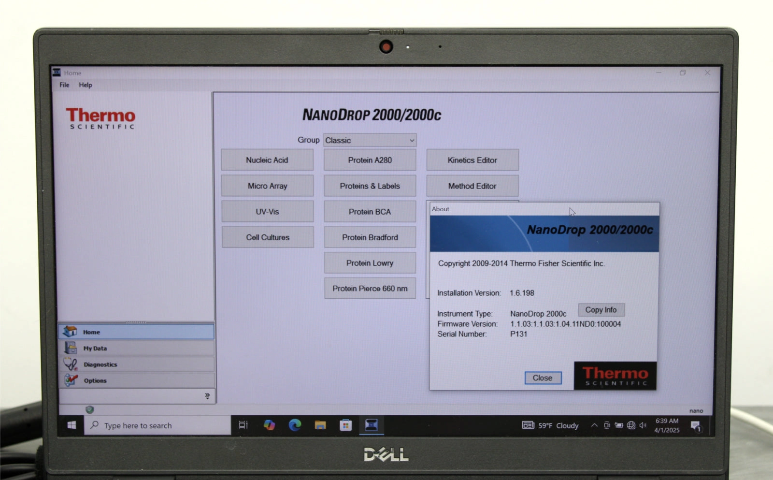Screen dimensions: 773x480
Task: Click the NanoDrop app icon in taskbar
Action: click(371, 425)
